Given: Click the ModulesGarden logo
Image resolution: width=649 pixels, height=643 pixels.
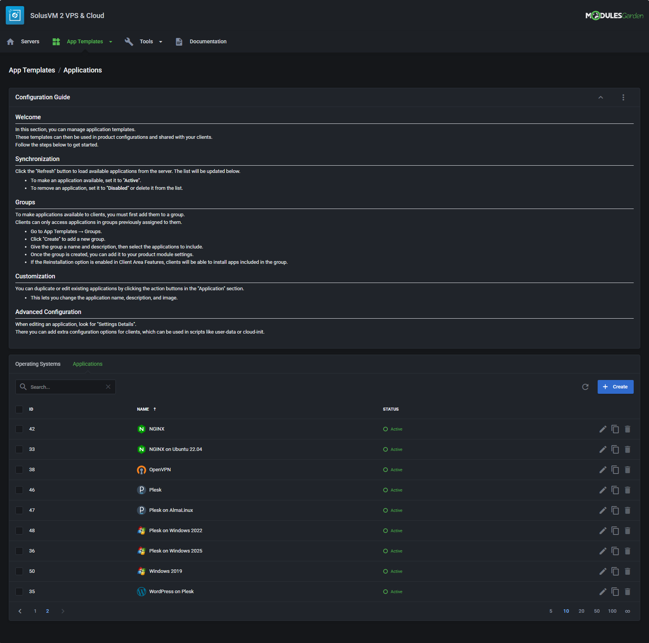Looking at the screenshot, I should (614, 15).
